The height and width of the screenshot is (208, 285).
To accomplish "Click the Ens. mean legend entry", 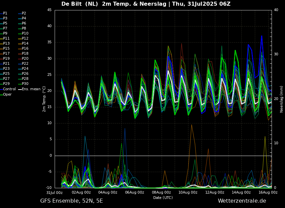I will pos(31,89).
